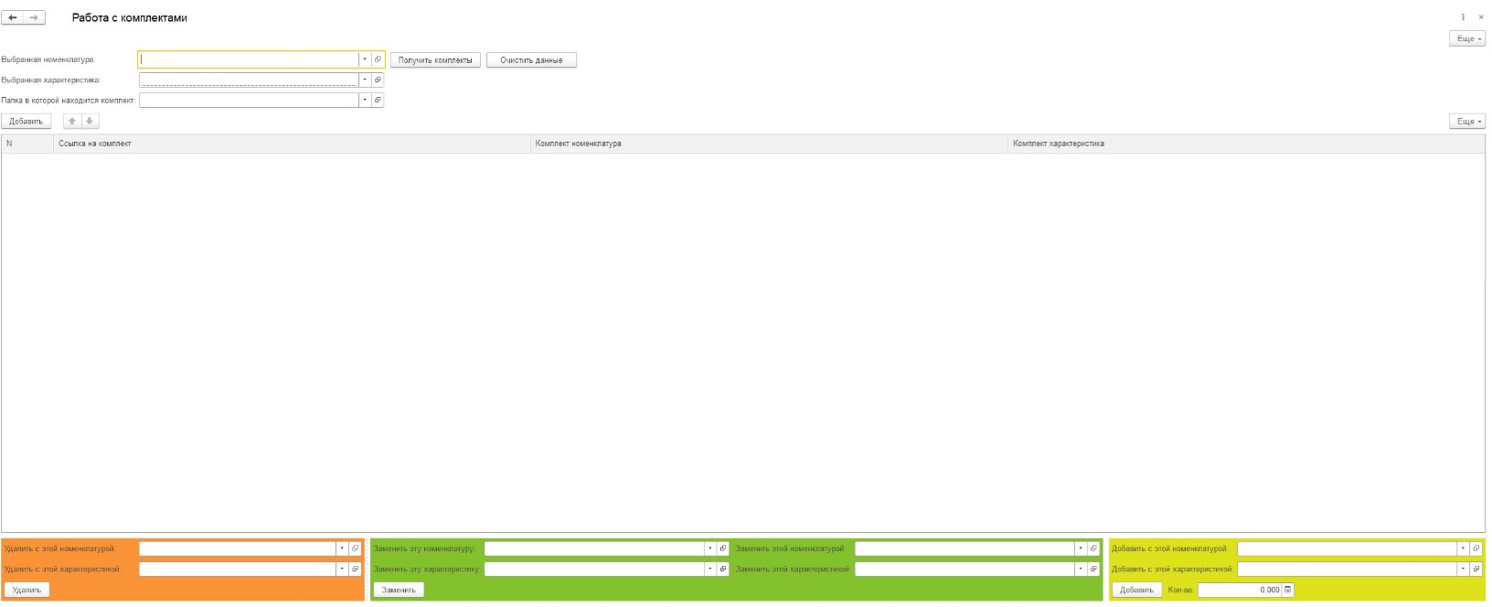The height and width of the screenshot is (607, 1492).
Task: Click the forward navigation arrow
Action: click(x=35, y=17)
